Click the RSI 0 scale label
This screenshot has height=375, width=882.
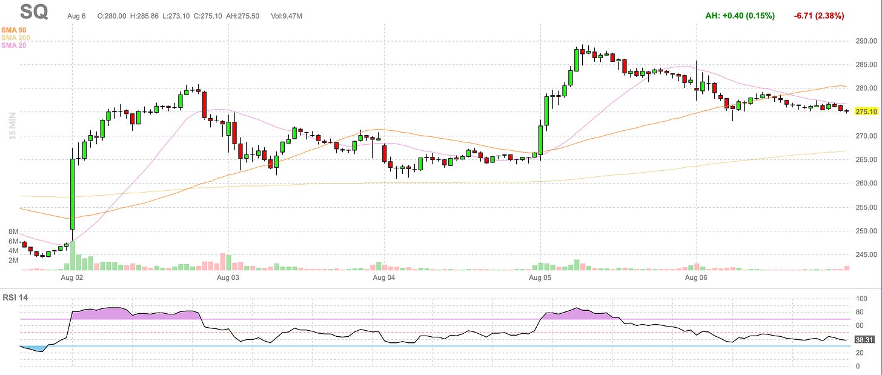pyautogui.click(x=858, y=366)
